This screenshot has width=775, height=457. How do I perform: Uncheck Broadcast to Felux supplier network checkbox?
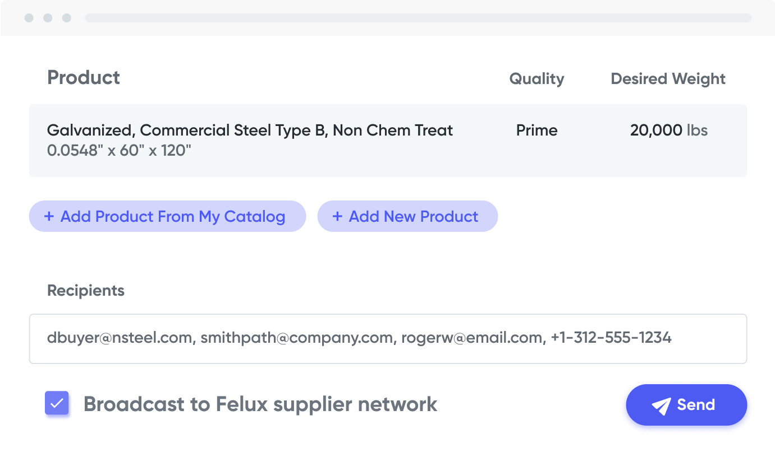(57, 403)
